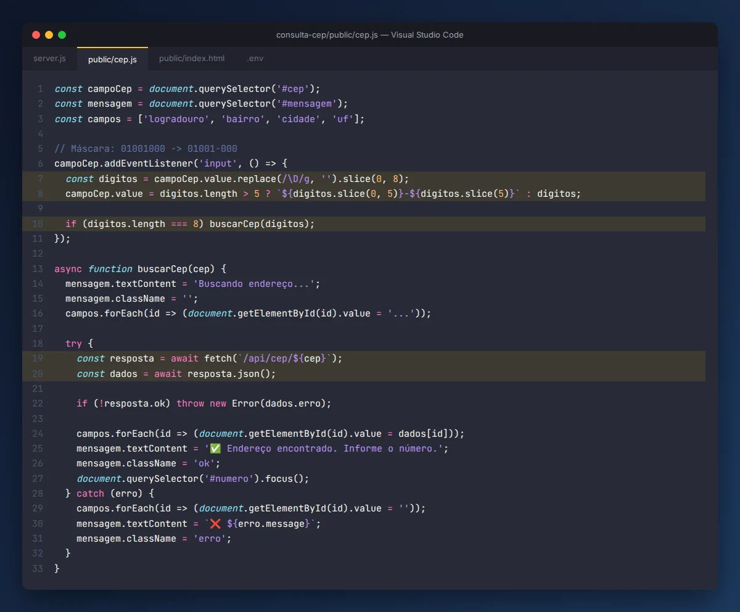The width and height of the screenshot is (740, 612).
Task: Click 'Endereço encontrado. Informe o número.' text
Action: click(x=333, y=449)
